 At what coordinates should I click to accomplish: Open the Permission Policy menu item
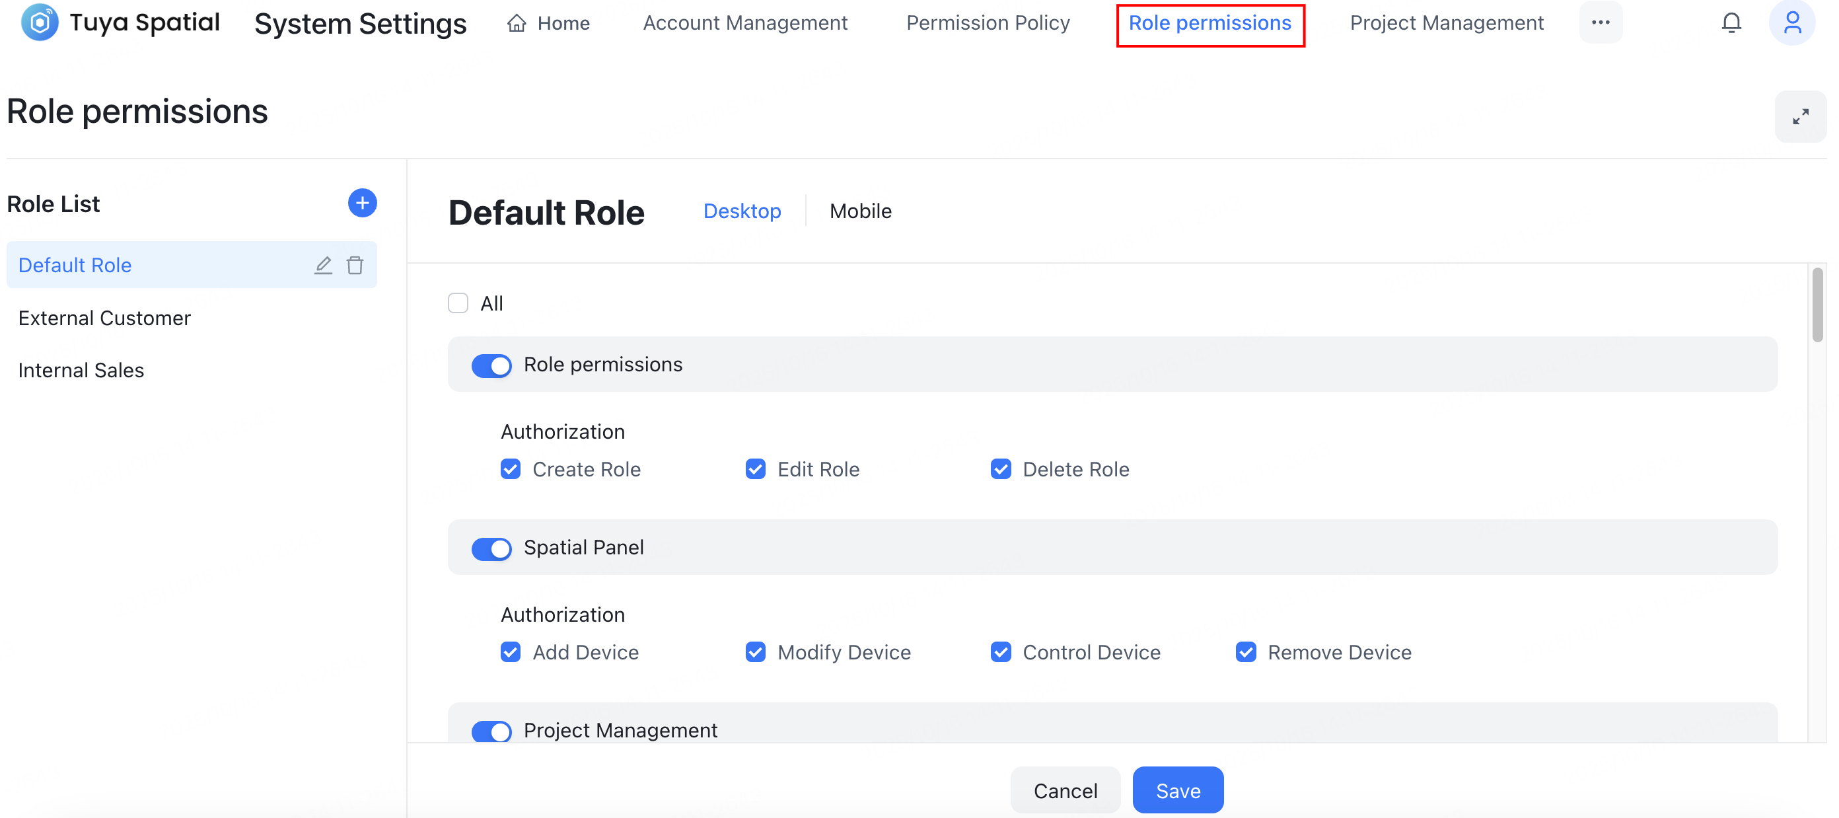(988, 22)
